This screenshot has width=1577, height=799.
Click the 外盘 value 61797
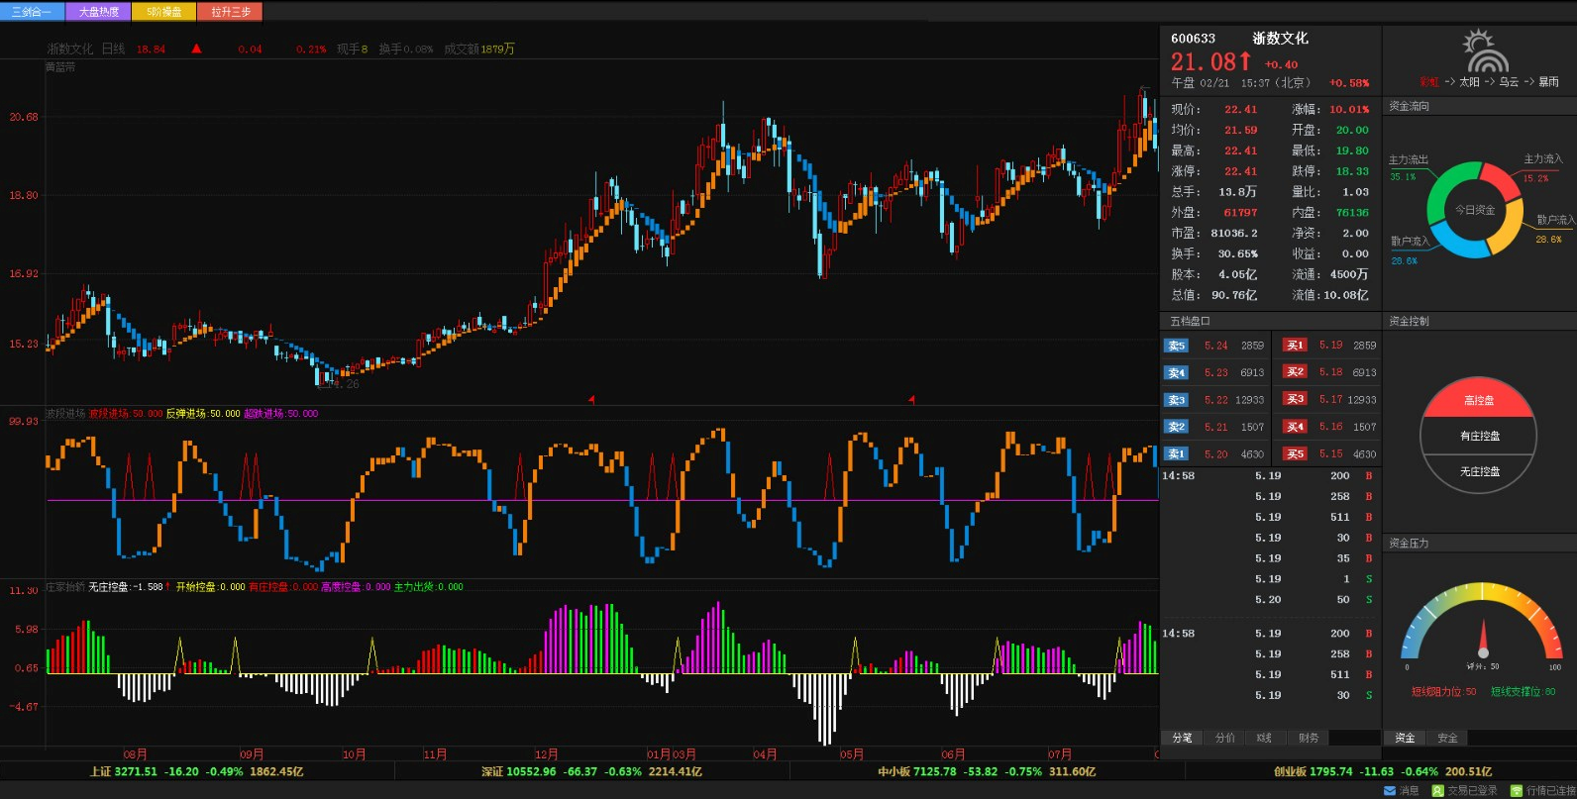coord(1240,212)
